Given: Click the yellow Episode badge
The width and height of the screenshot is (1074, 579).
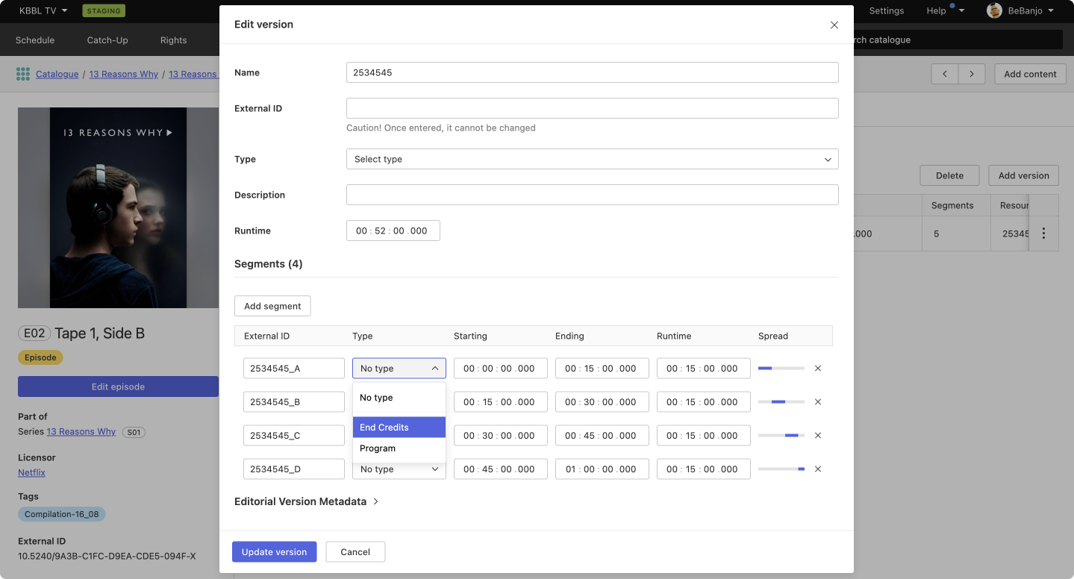Looking at the screenshot, I should [x=40, y=357].
